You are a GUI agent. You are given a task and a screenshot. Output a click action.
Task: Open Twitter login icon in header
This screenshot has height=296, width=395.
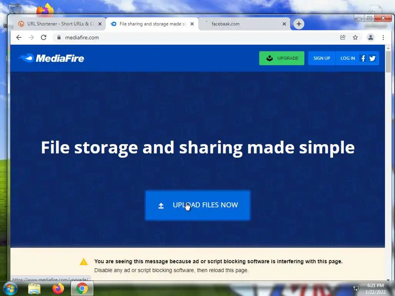coord(372,59)
